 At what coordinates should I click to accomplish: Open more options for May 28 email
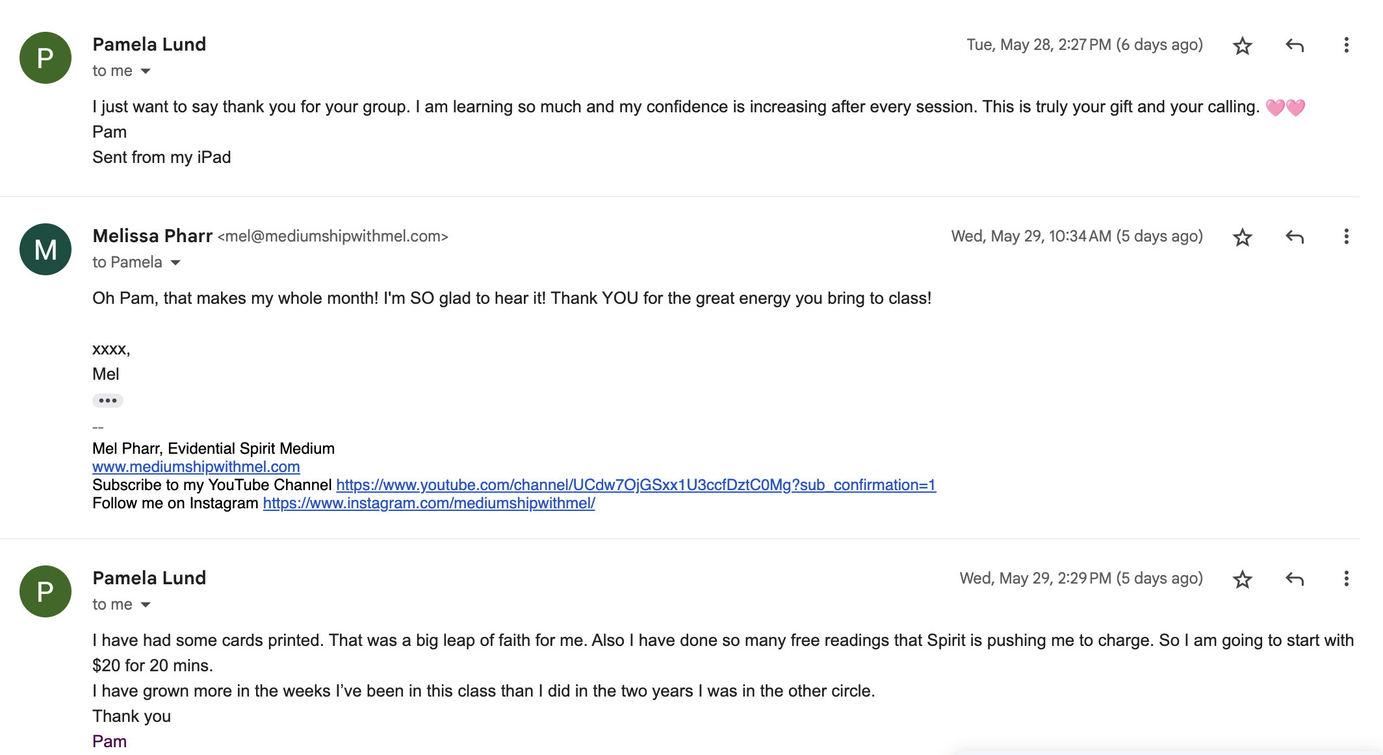click(1346, 45)
